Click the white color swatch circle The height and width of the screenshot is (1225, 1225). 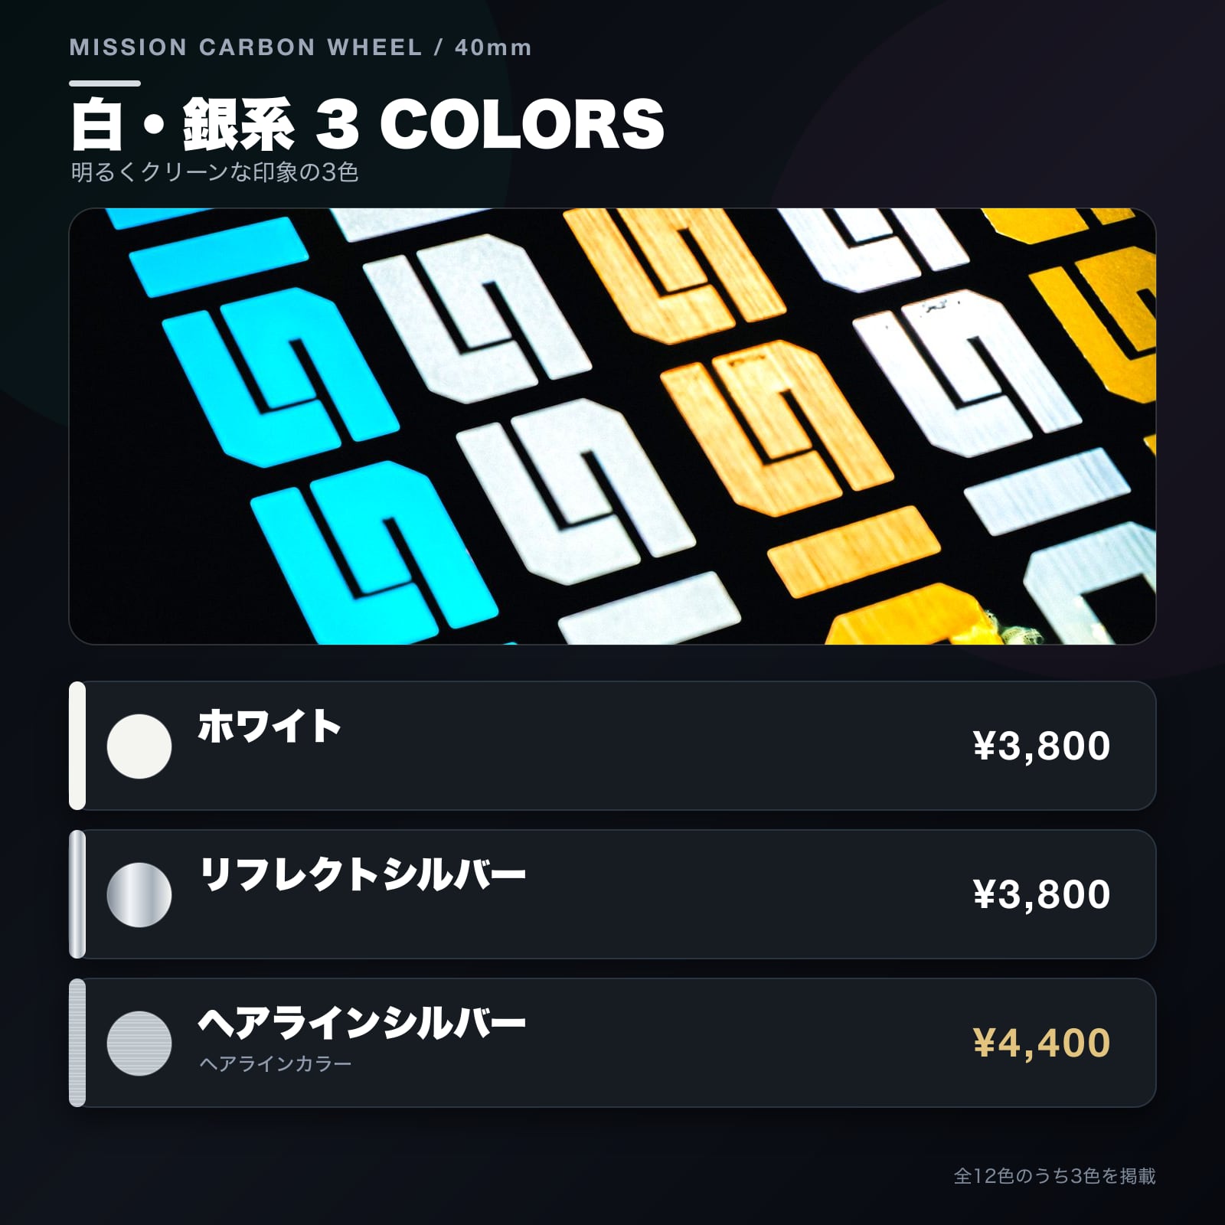point(139,746)
